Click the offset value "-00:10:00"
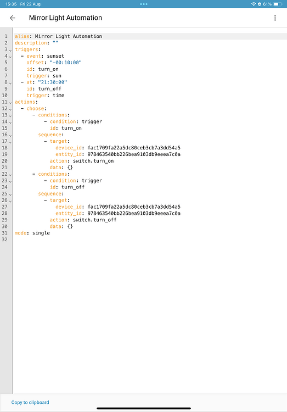The height and width of the screenshot is (412, 287). tap(66, 63)
